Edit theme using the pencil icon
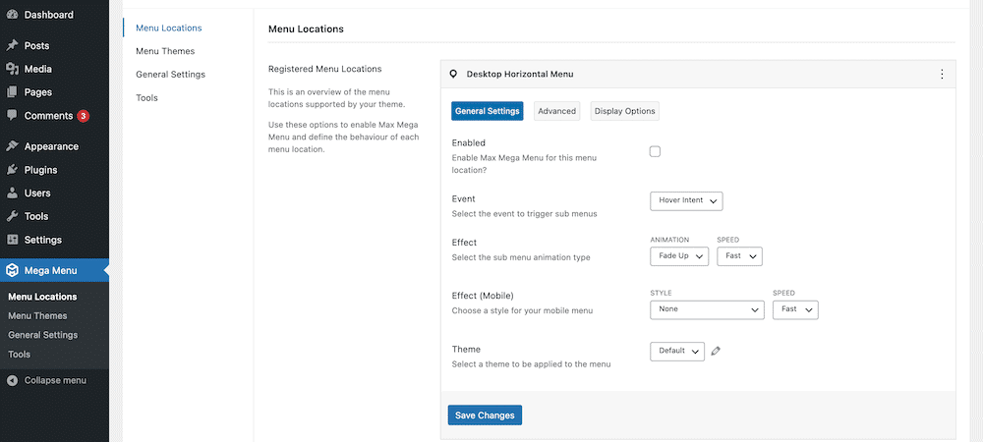Screen dimensions: 983x442 coord(716,351)
